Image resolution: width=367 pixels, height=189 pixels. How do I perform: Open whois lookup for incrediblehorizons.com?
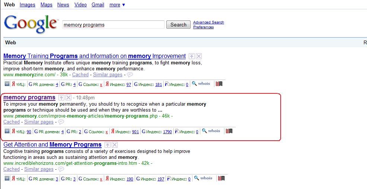(x=203, y=178)
